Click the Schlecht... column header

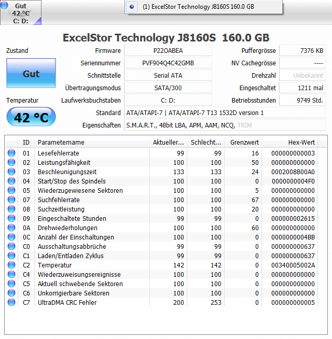[x=206, y=143]
